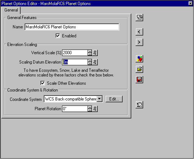This screenshot has width=194, height=159.
Task: Increase Scaling Datum Elevation with spinner up
Action: 90,61
